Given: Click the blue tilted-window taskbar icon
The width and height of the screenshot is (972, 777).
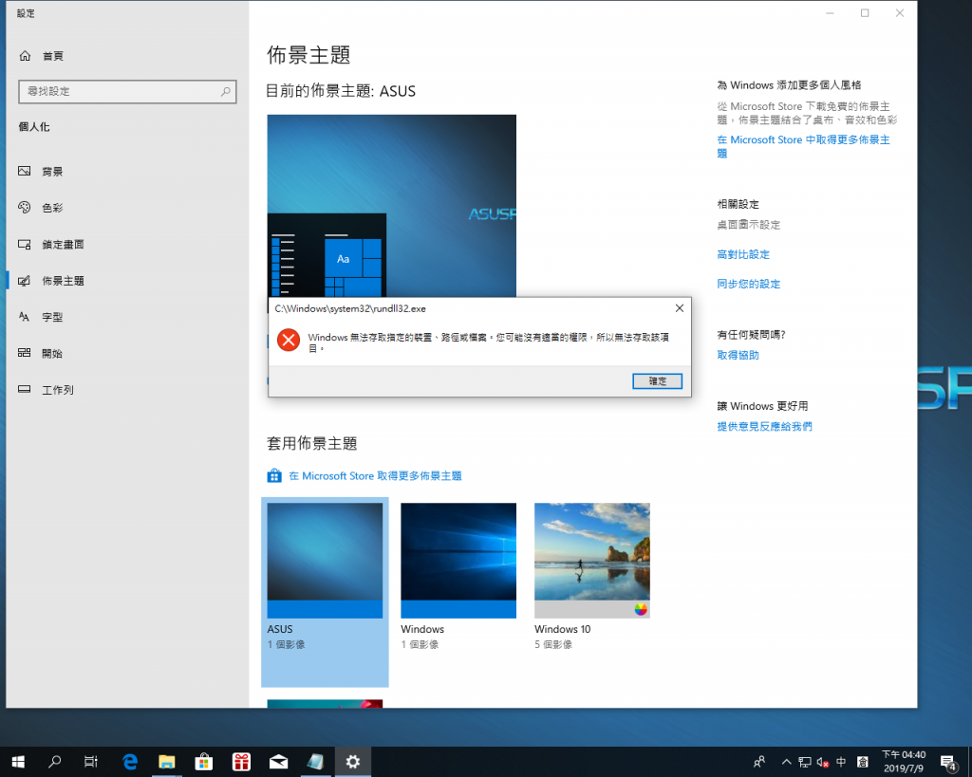Looking at the screenshot, I should pyautogui.click(x=315, y=762).
